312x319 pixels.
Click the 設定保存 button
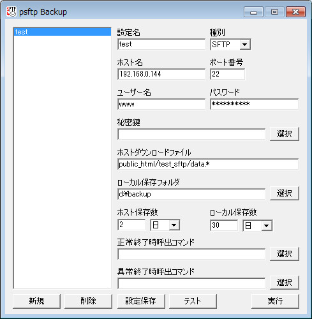[x=141, y=301]
